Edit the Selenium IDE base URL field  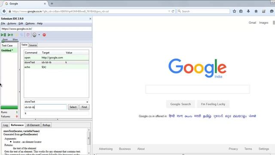tap(46, 29)
